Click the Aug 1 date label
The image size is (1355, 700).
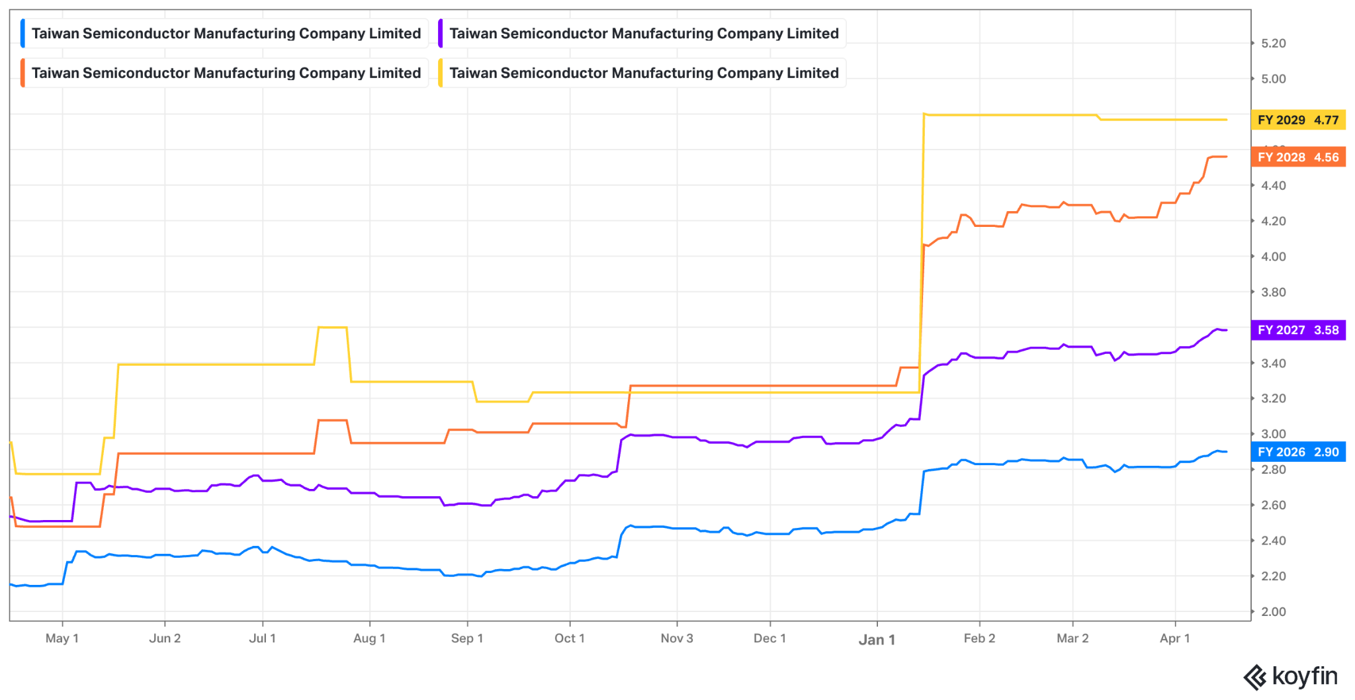[369, 638]
